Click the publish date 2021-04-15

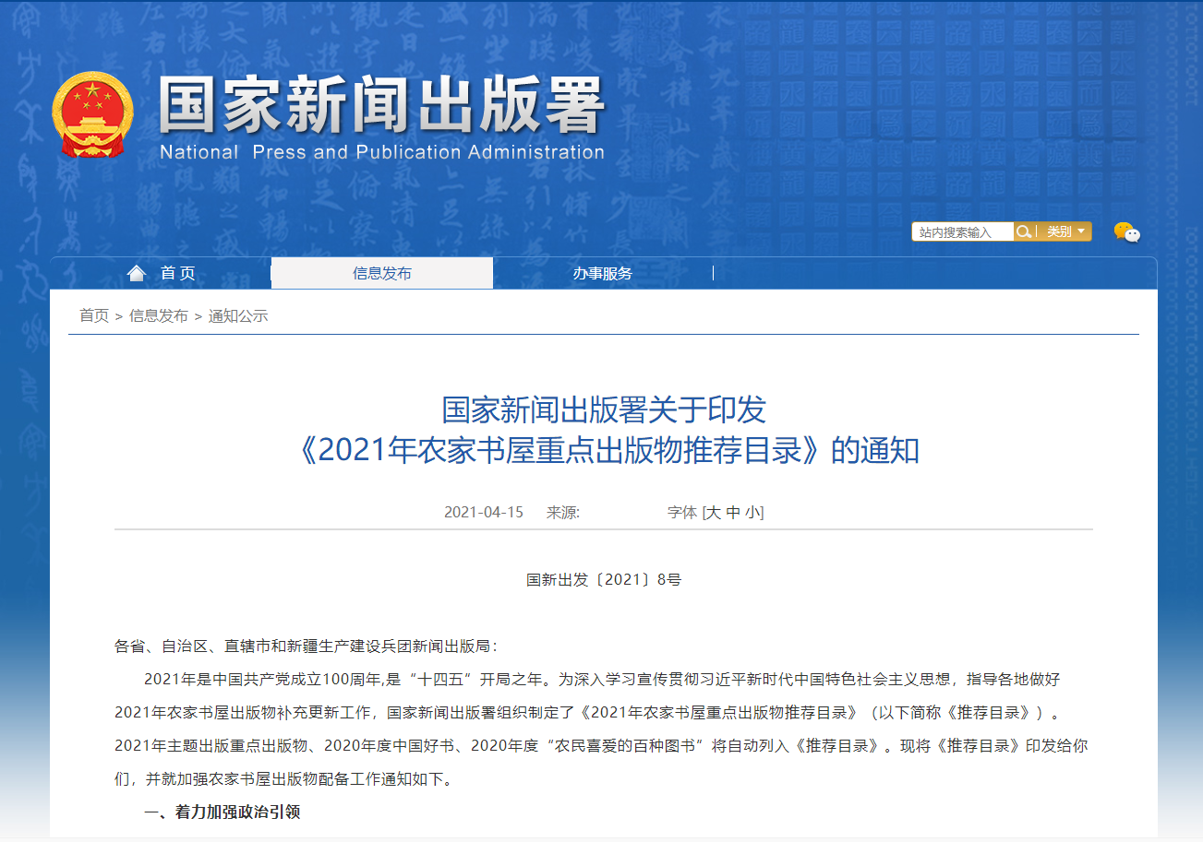[x=483, y=513]
